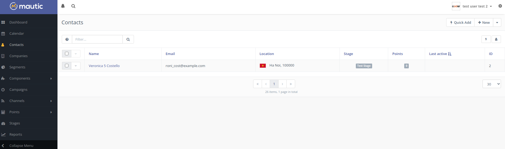Toggle the select-all checkbox in header

[x=67, y=53]
